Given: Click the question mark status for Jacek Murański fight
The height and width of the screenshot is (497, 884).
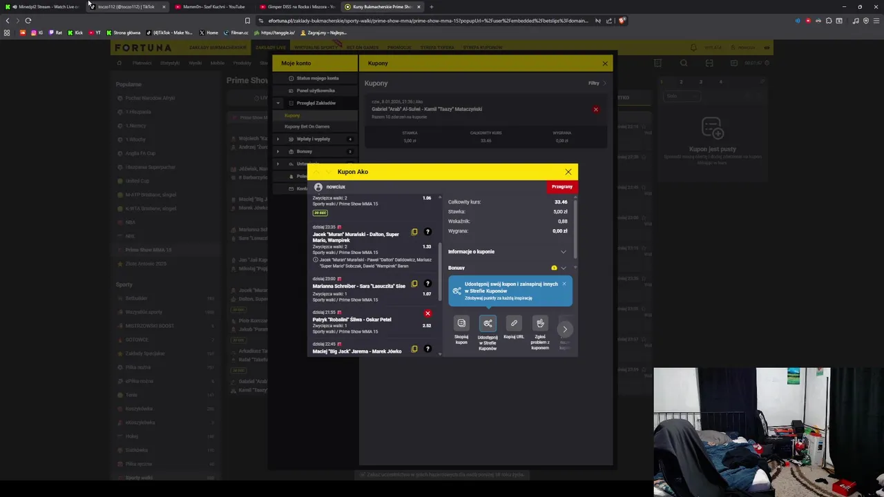Looking at the screenshot, I should pos(427,232).
